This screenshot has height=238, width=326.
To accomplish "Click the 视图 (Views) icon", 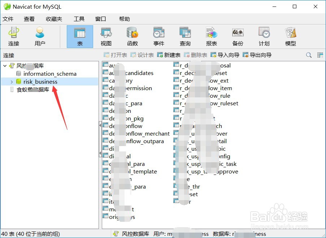I will pos(106,36).
